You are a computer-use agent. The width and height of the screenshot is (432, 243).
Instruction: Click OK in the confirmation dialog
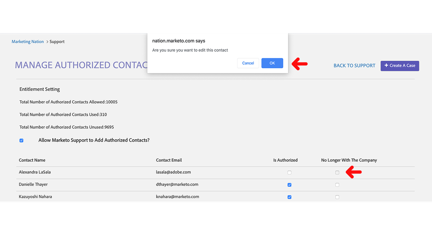click(x=272, y=63)
